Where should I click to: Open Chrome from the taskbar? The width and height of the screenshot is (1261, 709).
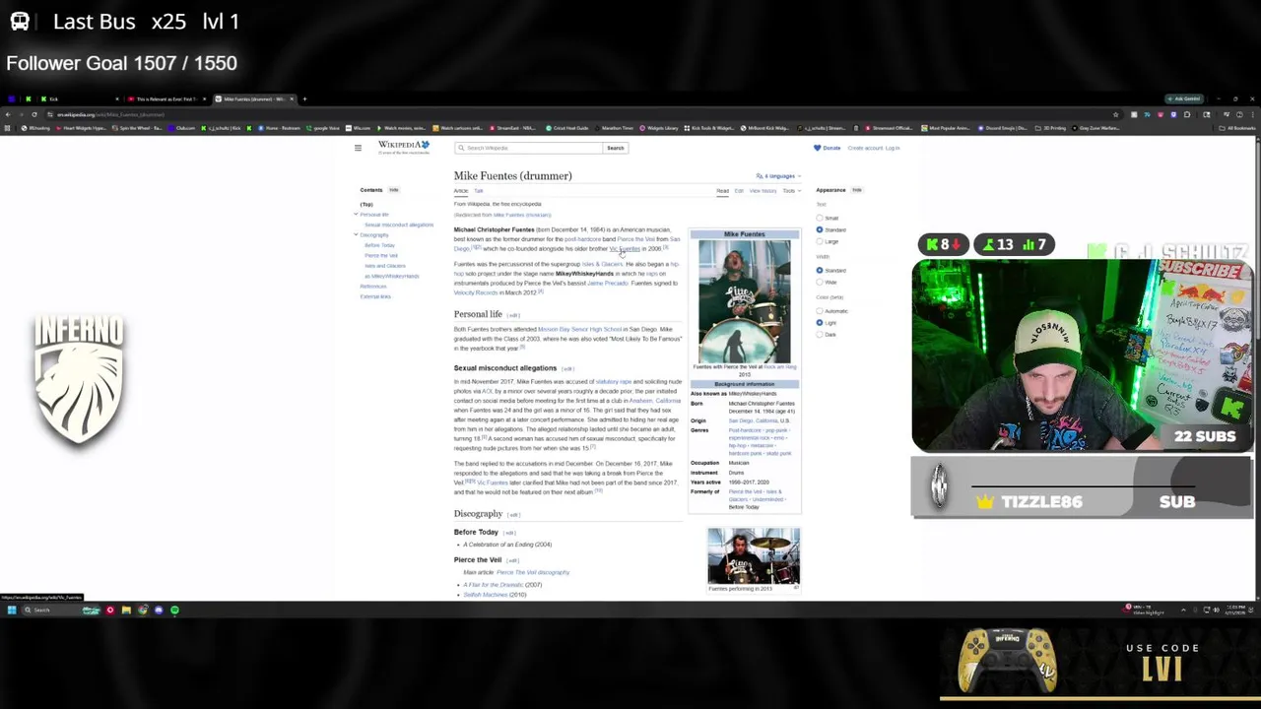(x=142, y=611)
